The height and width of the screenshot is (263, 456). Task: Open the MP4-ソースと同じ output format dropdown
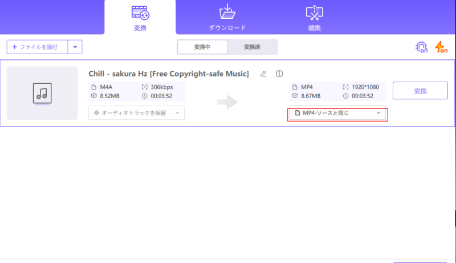pos(337,113)
